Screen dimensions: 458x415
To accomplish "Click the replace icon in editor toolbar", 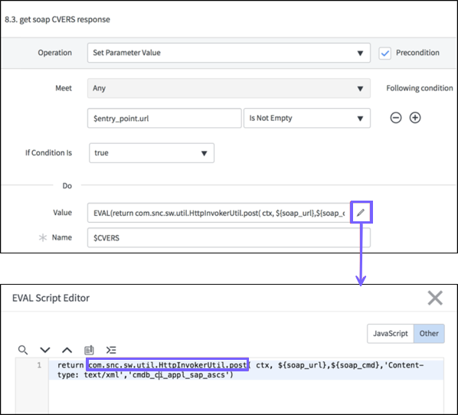I will pyautogui.click(x=89, y=350).
